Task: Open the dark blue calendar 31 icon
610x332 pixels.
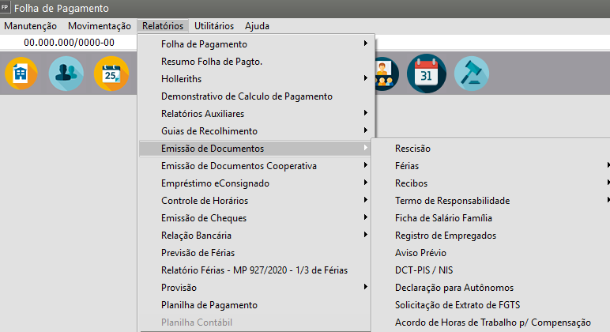Action: click(427, 74)
